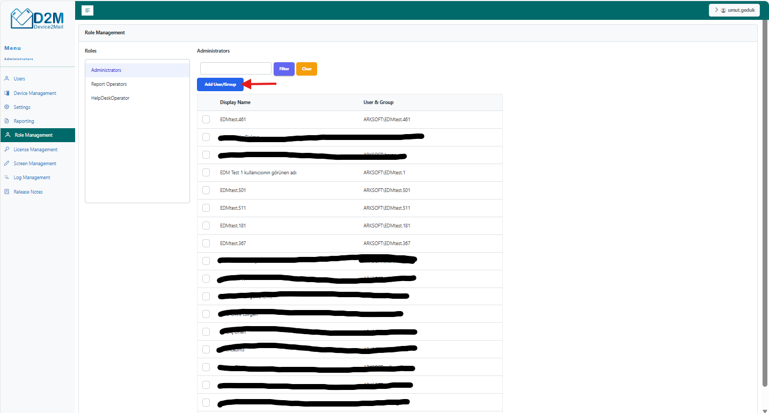Image resolution: width=769 pixels, height=413 pixels.
Task: Choose the HelpDeskOperator role
Action: coord(110,98)
